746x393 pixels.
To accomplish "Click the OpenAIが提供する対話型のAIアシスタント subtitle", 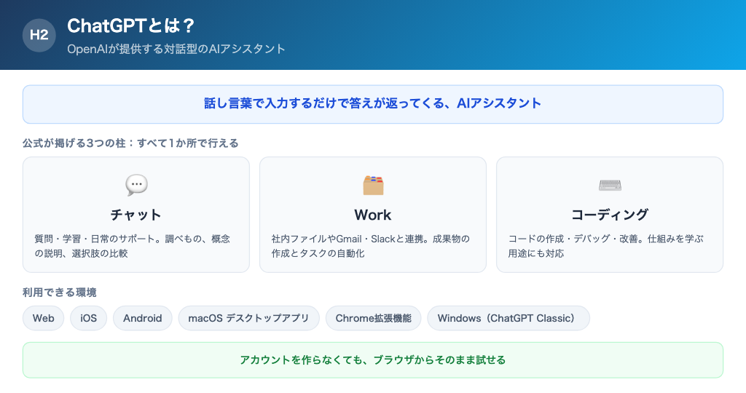I will [x=176, y=49].
